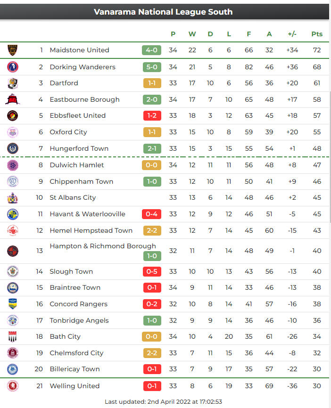331x408 pixels.
Task: Click the Hungerford Town club crest
Action: pyautogui.click(x=13, y=148)
